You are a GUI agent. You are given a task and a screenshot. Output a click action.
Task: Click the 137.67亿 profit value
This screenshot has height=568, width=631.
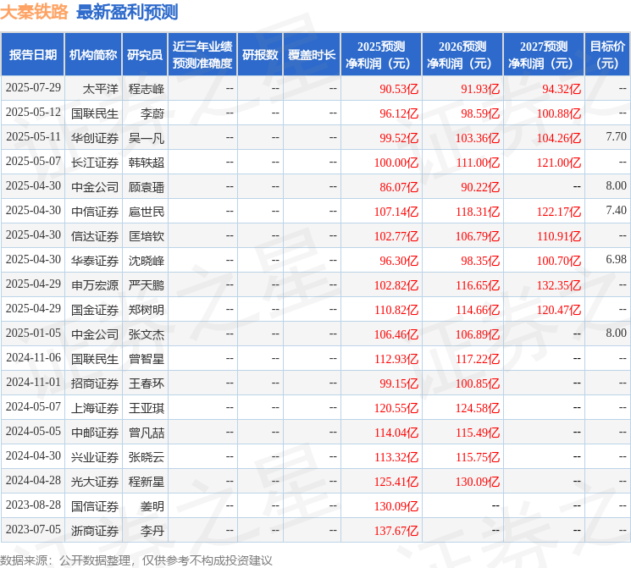[396, 531]
